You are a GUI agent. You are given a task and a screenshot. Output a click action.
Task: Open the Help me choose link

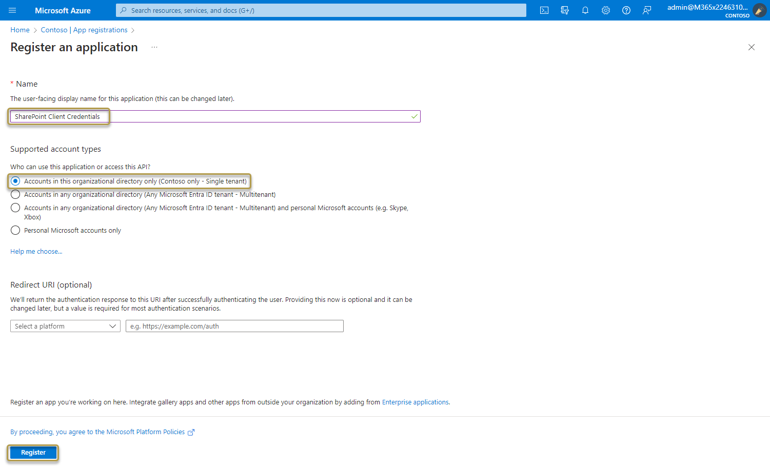pos(36,251)
